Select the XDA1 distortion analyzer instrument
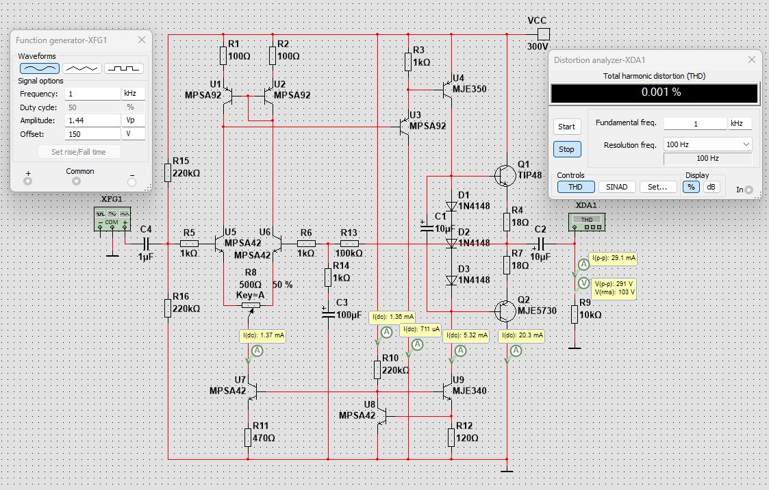Viewport: 769px width, 490px height. (x=587, y=222)
